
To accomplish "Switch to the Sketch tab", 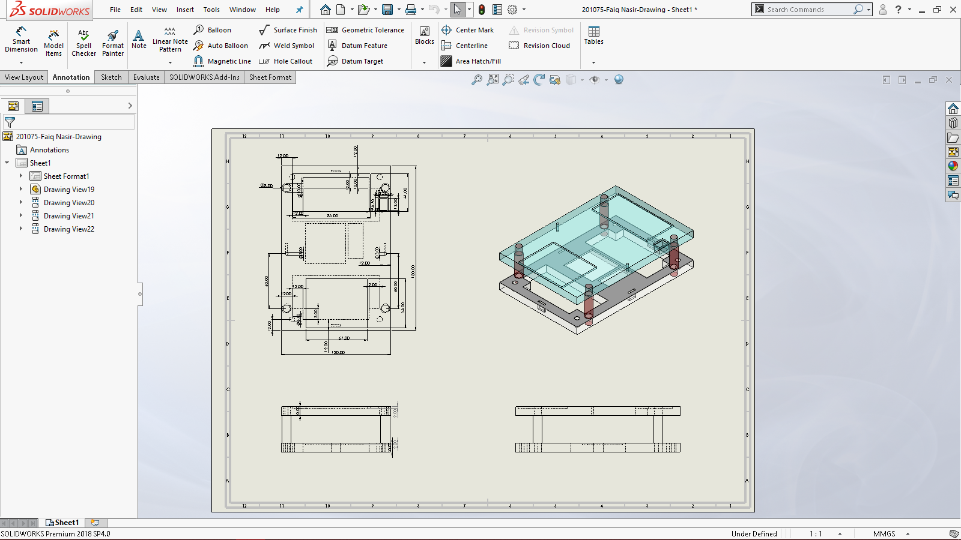I will [x=111, y=77].
